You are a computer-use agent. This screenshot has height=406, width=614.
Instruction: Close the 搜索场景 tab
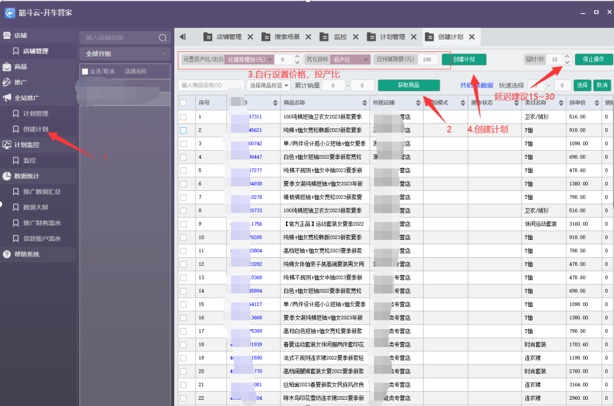click(x=308, y=37)
